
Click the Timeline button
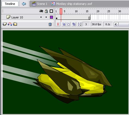[10, 4]
